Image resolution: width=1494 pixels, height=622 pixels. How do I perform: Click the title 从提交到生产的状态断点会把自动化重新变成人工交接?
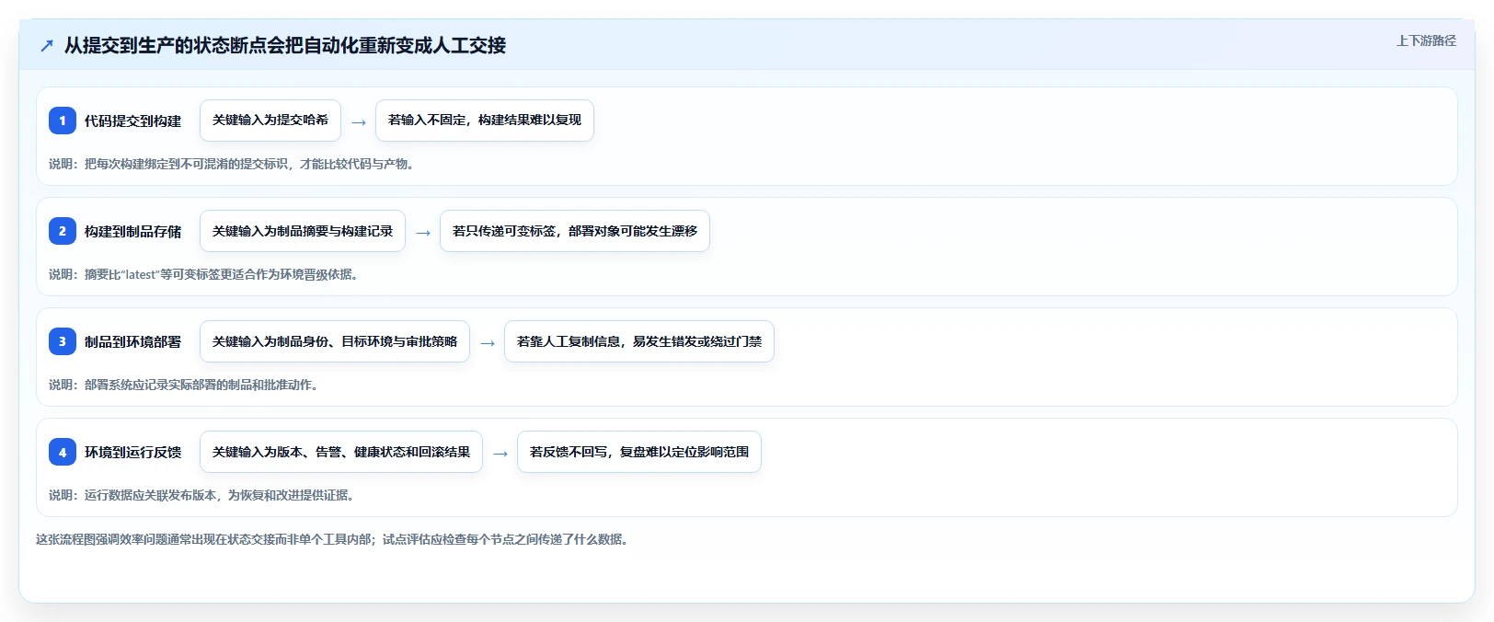coord(285,45)
